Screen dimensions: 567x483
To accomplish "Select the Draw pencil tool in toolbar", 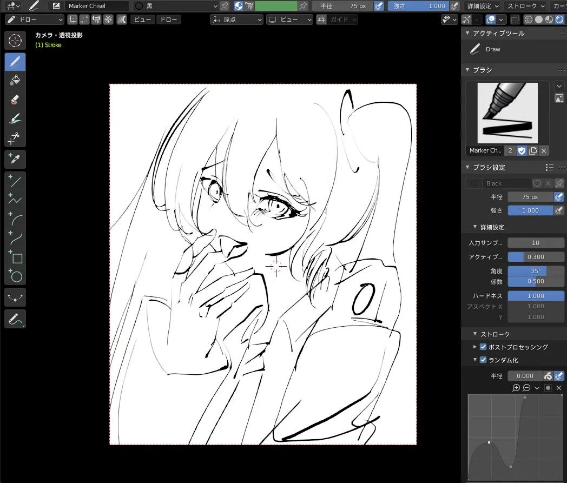I will [15, 62].
